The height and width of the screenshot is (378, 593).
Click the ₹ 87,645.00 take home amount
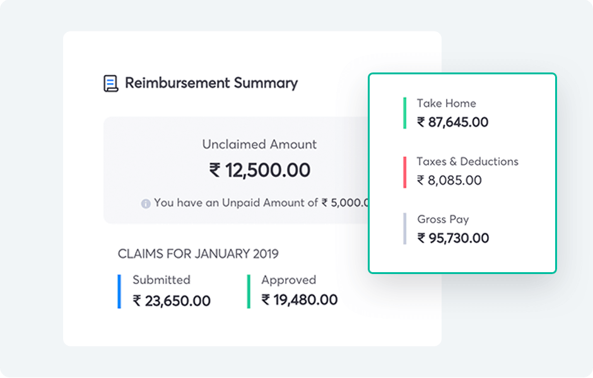tap(452, 122)
